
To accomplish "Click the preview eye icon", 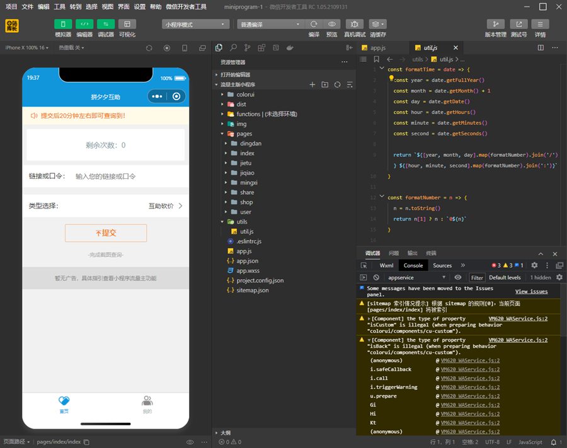I will click(331, 24).
